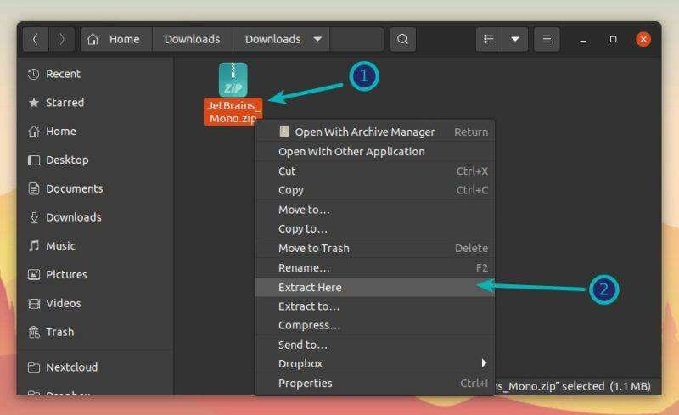This screenshot has height=415, width=679.
Task: Open Desktop in the sidebar
Action: (x=95, y=160)
